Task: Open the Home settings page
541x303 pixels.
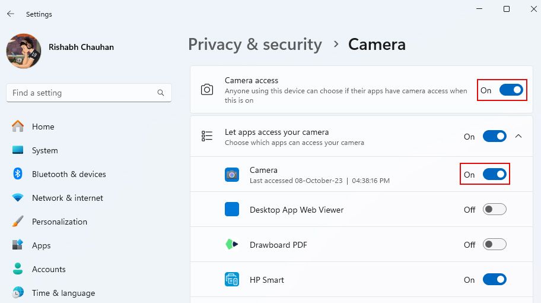Action: tap(43, 127)
